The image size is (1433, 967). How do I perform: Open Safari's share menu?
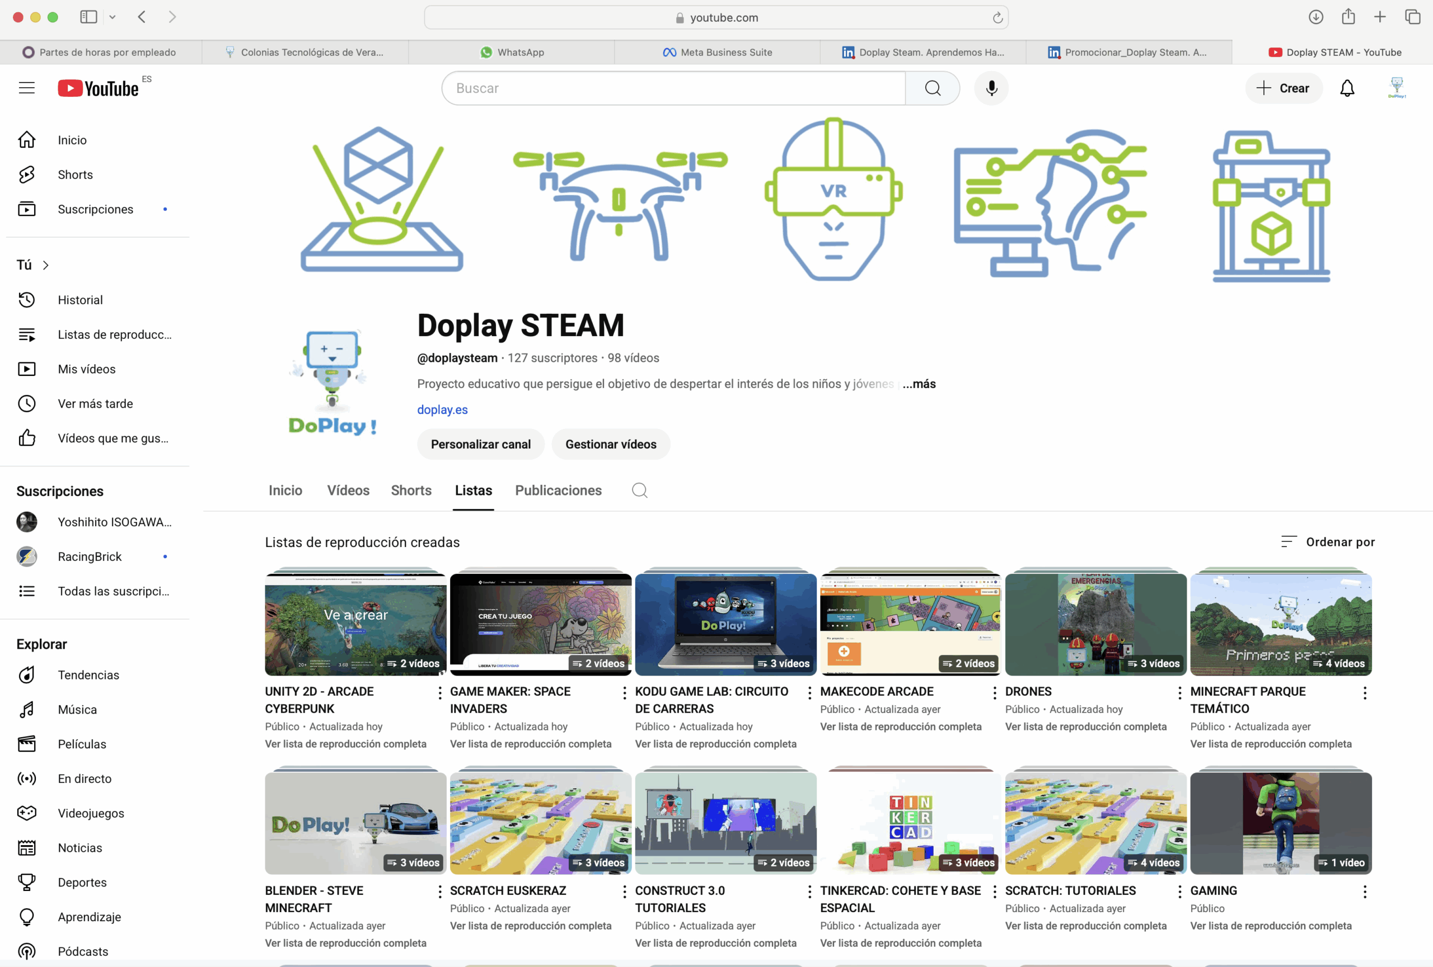(1348, 17)
